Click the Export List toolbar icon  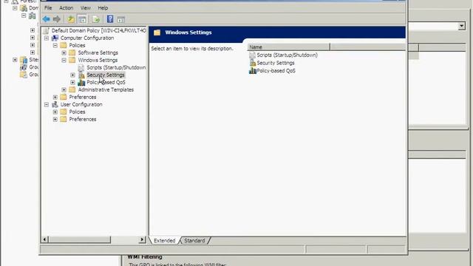click(96, 19)
